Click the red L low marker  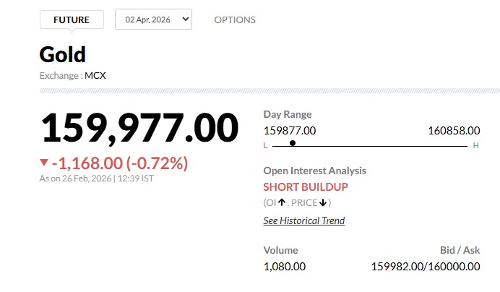pyautogui.click(x=265, y=146)
